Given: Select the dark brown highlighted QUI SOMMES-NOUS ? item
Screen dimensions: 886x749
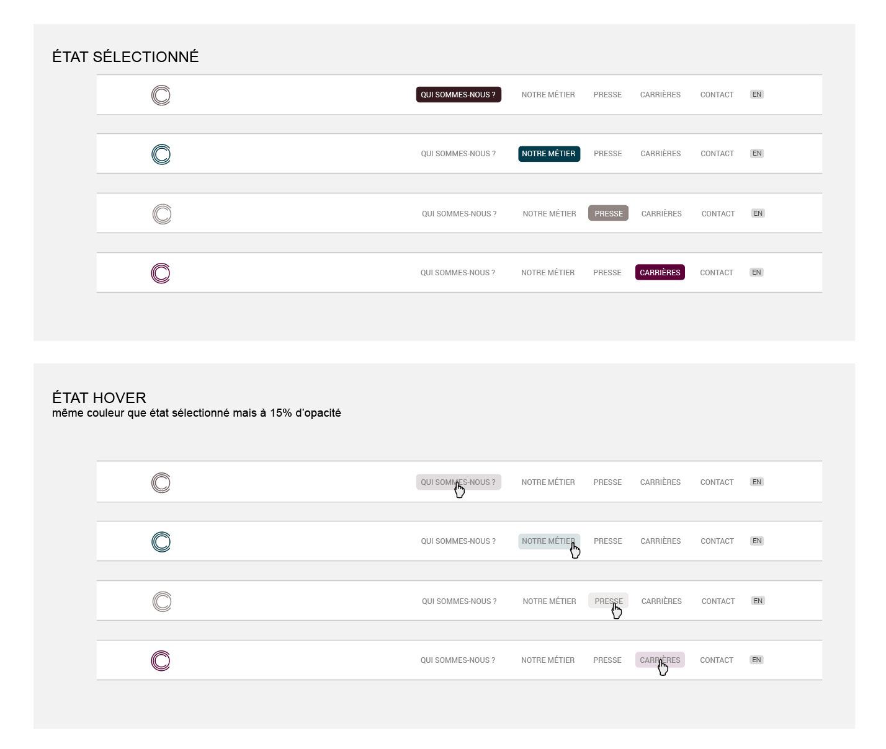Looking at the screenshot, I should pyautogui.click(x=459, y=95).
